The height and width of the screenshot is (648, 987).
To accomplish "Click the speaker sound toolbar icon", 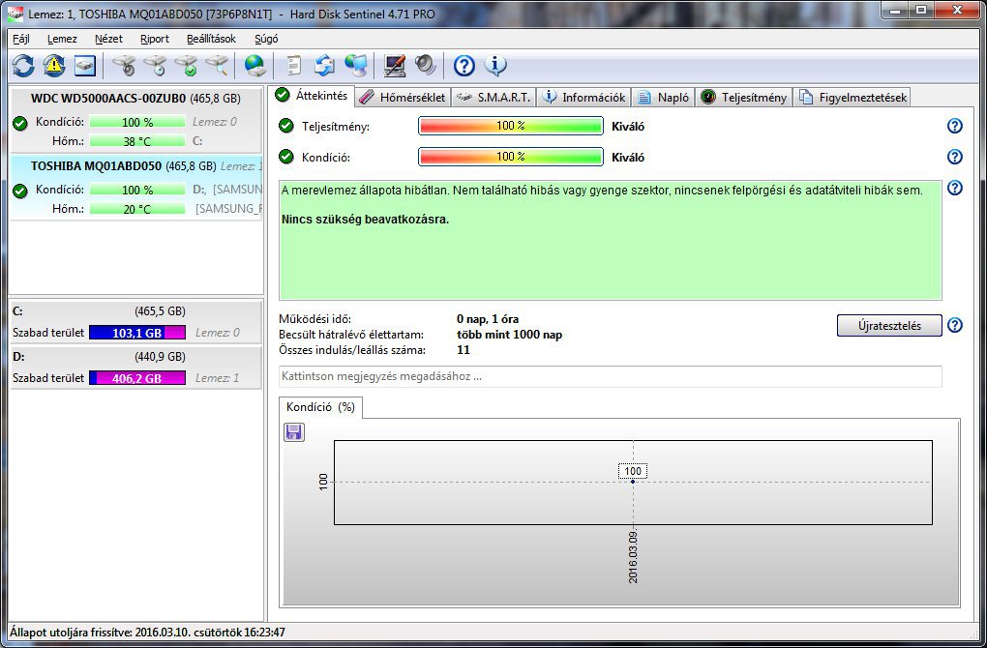I will pyautogui.click(x=426, y=66).
